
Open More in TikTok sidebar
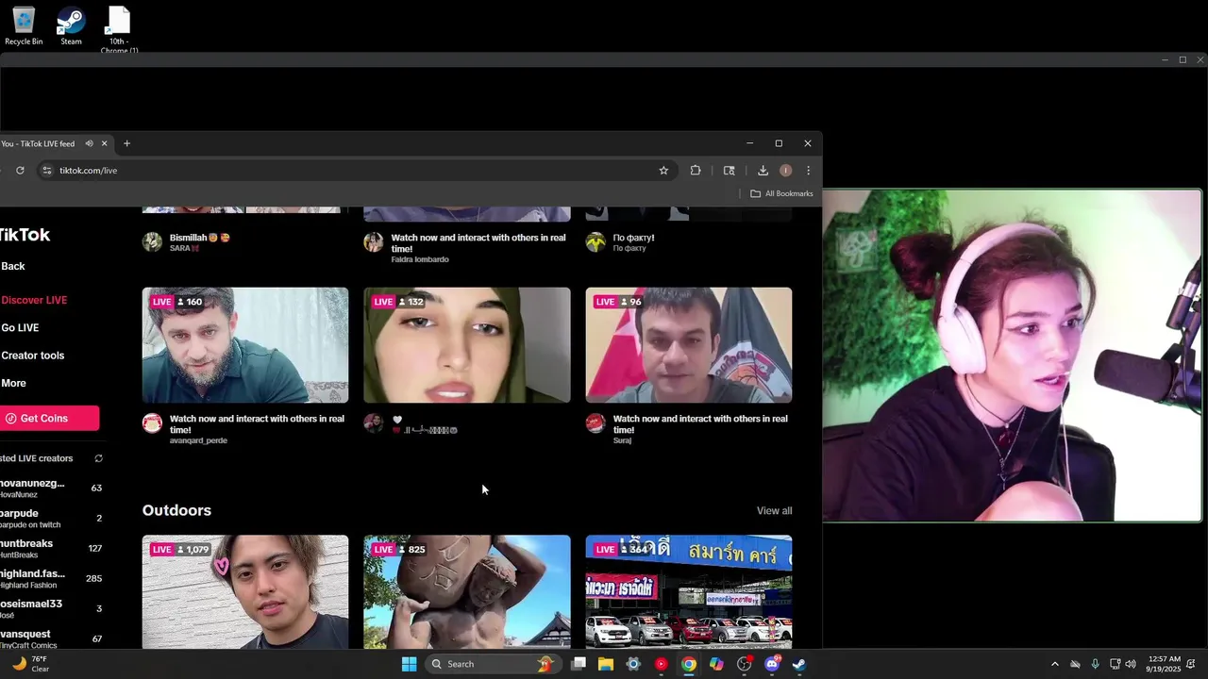(13, 383)
